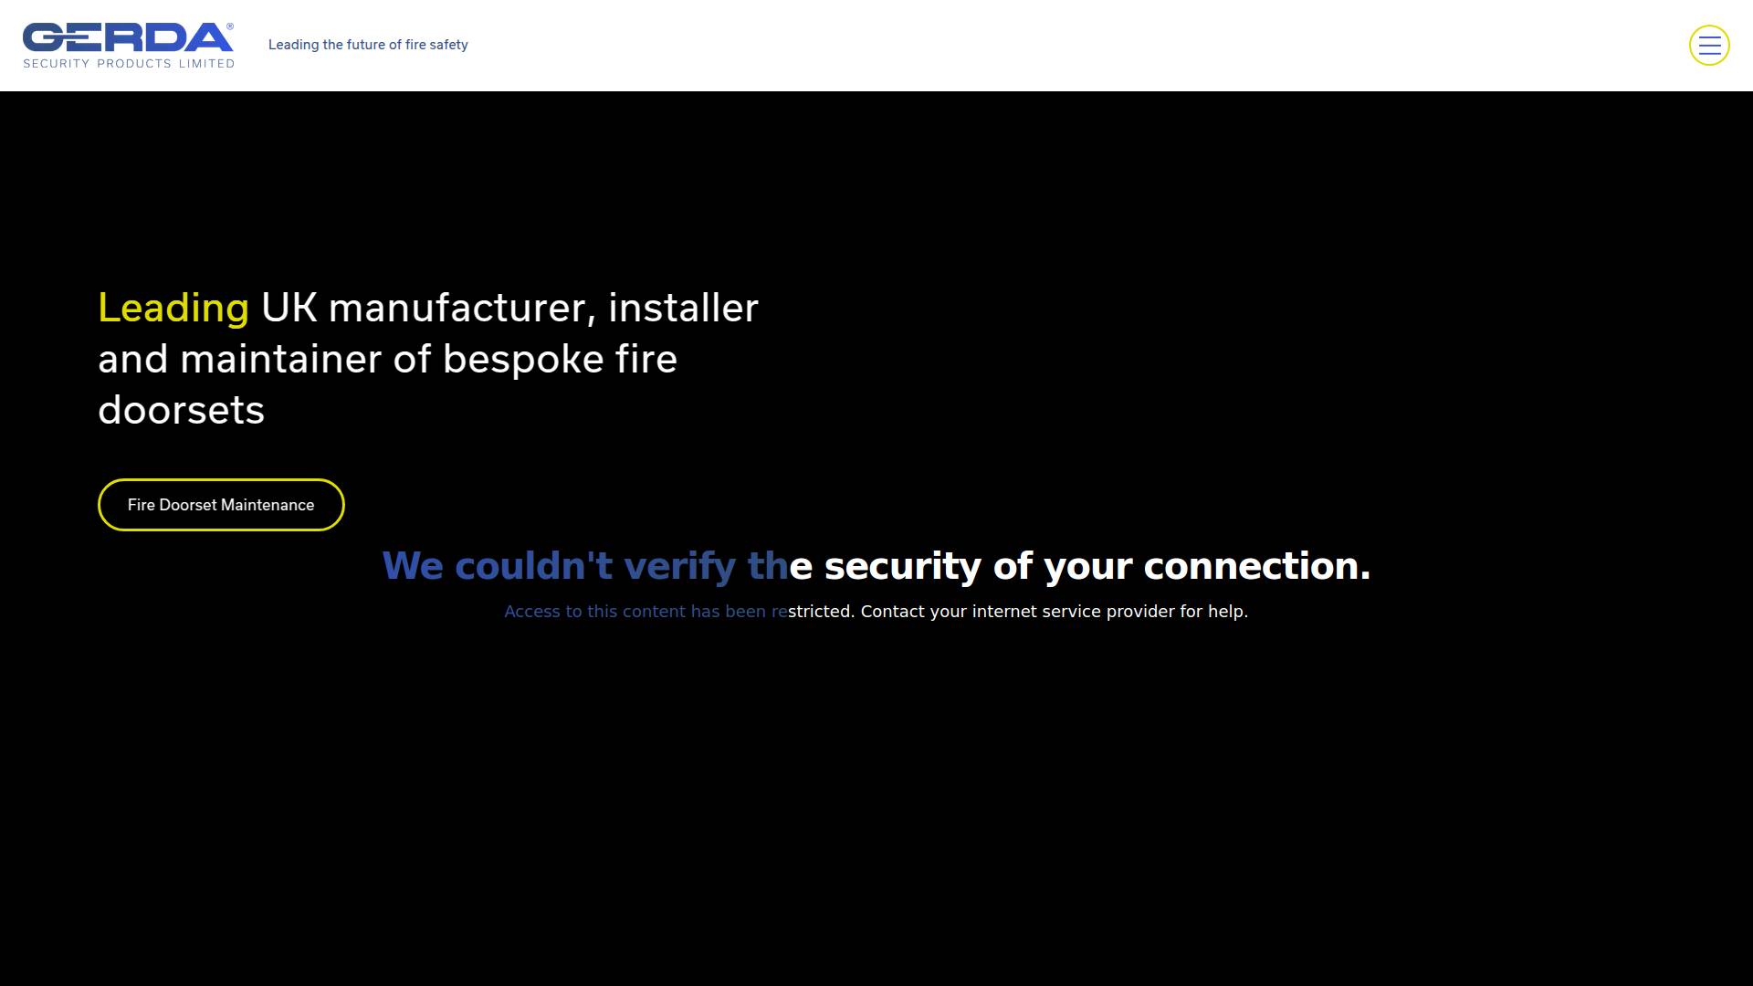Click "bespoke fire" in the headline
Screen dimensions: 1753x986
click(x=560, y=360)
